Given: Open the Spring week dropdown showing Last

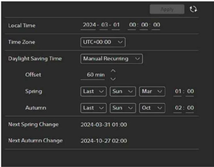Looking at the screenshot, I should (x=94, y=91).
